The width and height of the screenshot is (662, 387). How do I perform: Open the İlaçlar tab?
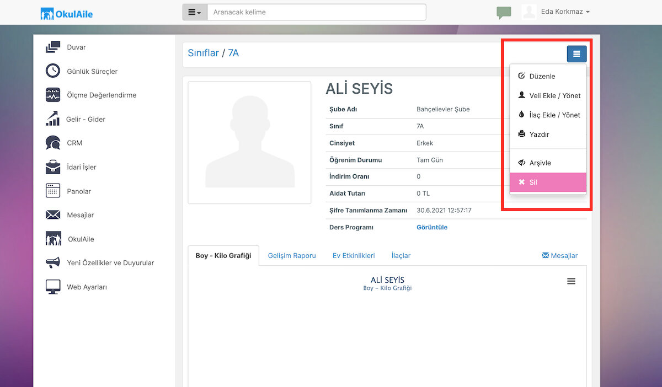401,256
